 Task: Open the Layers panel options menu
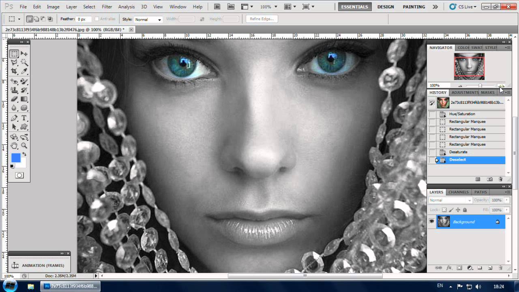pos(508,192)
